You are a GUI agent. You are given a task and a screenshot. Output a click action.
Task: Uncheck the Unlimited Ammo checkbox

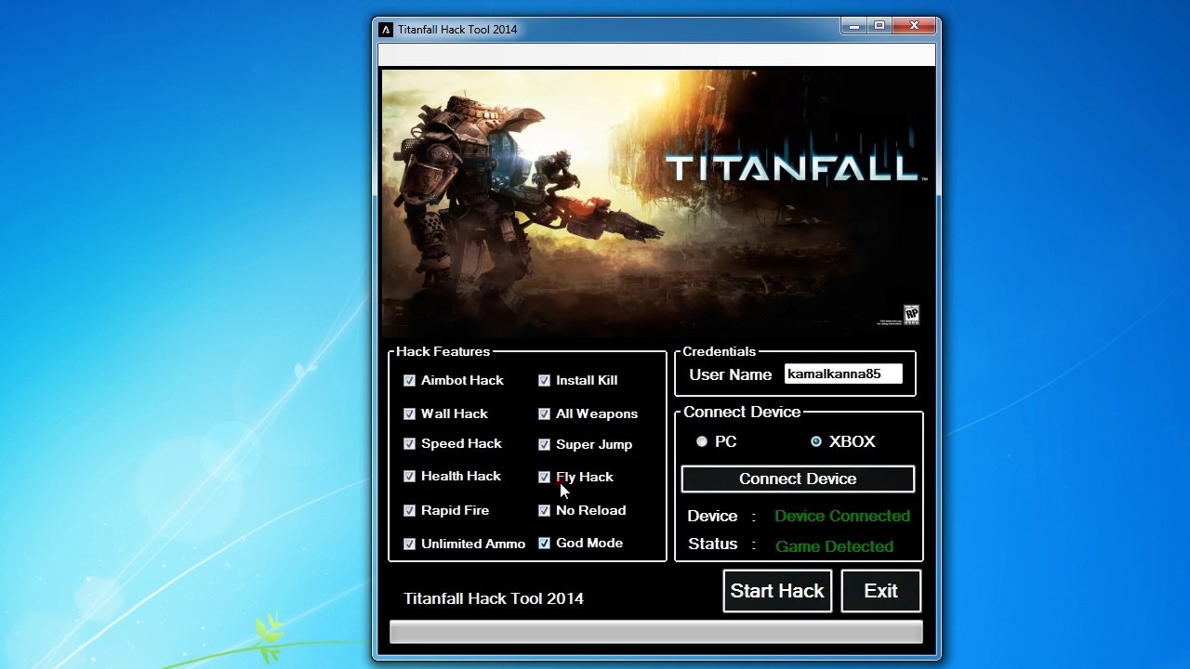[409, 544]
